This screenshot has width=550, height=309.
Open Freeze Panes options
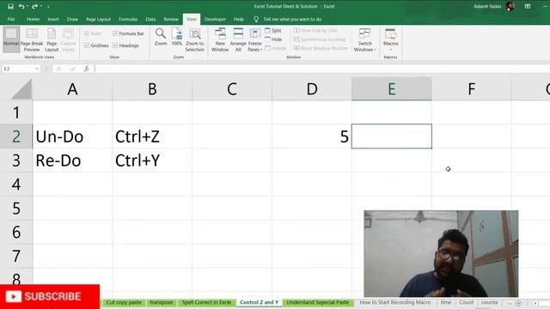pyautogui.click(x=255, y=39)
